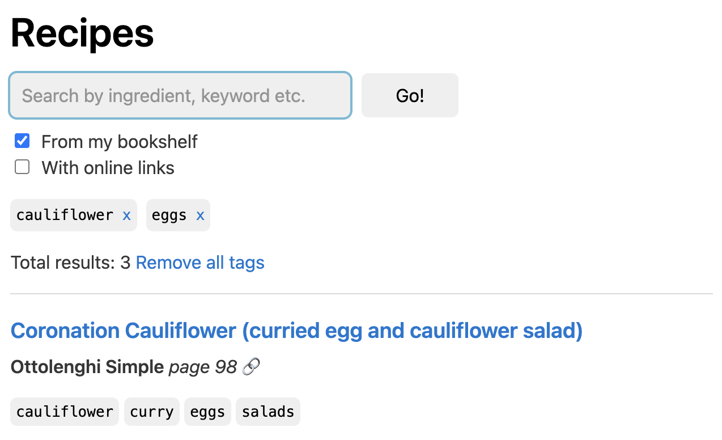Select the salads tag under the recipe
Viewport: 722px width, 440px height.
click(267, 411)
